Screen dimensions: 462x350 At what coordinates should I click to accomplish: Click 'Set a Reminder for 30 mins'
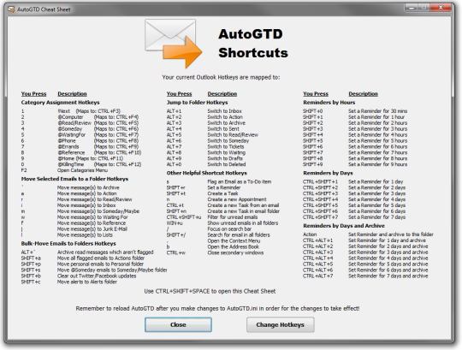click(x=378, y=111)
